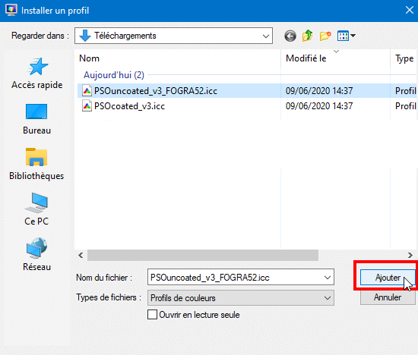Sort by the Type column header
The width and height of the screenshot is (418, 355).
[x=404, y=58]
